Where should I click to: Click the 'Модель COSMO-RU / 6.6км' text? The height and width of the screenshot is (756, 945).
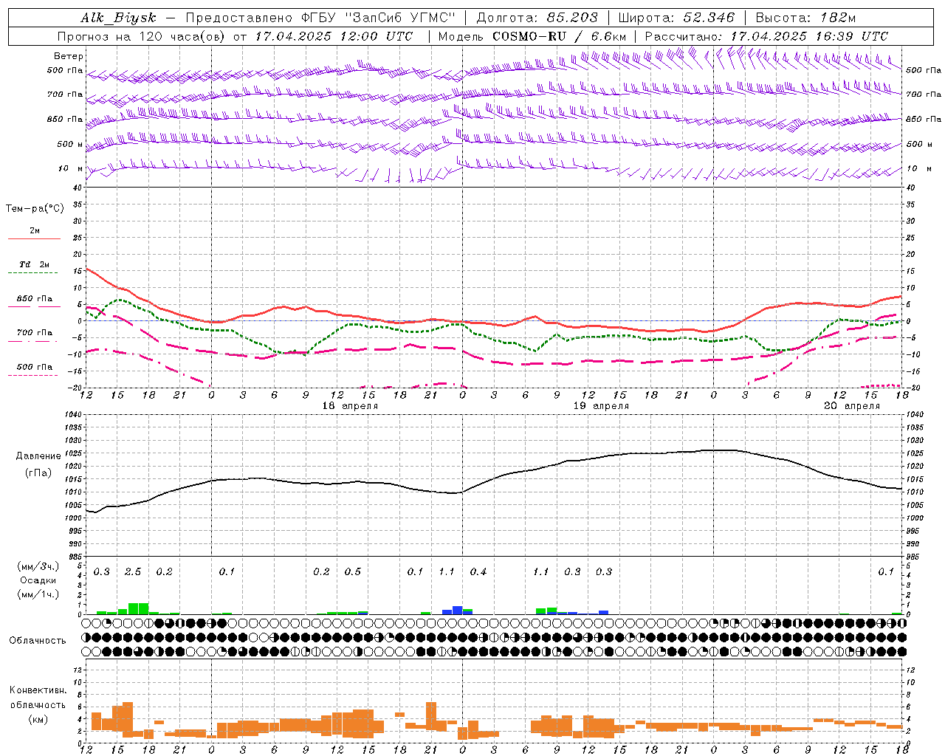532,36
